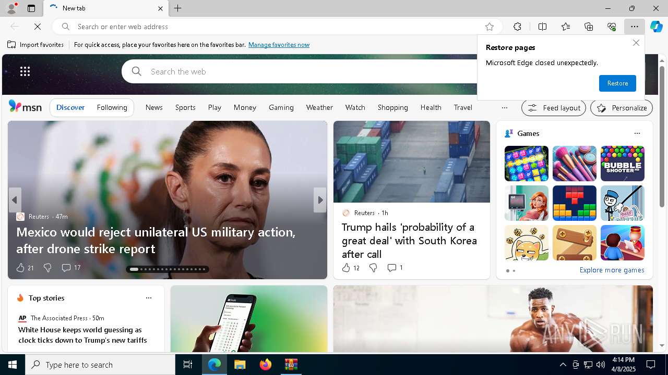The height and width of the screenshot is (375, 668).
Task: Launch Firefox from taskbar
Action: point(266,365)
